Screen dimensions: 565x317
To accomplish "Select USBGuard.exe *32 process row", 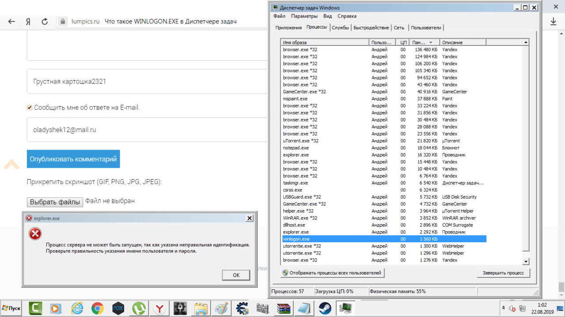I will point(383,197).
